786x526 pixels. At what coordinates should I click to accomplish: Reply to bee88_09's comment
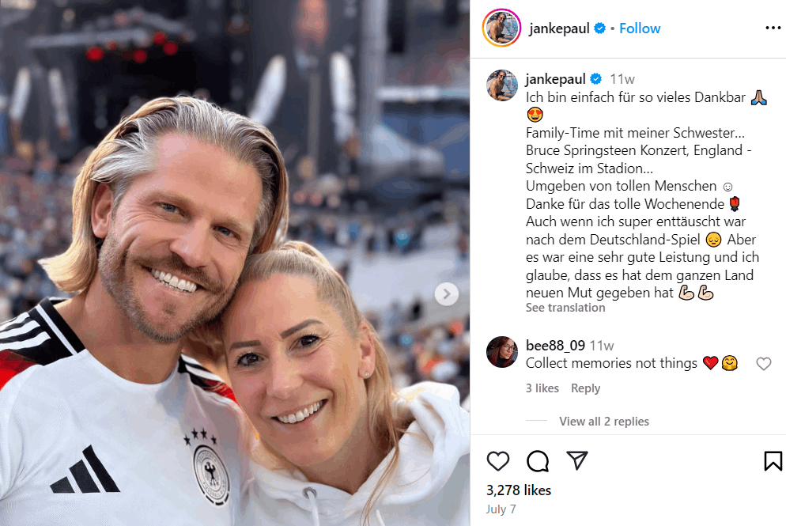(585, 388)
